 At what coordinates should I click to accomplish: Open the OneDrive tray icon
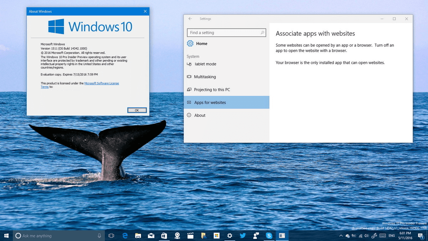[x=347, y=236]
